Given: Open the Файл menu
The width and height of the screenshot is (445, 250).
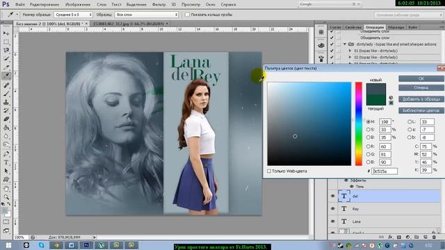Looking at the screenshot, I should click(x=20, y=4).
